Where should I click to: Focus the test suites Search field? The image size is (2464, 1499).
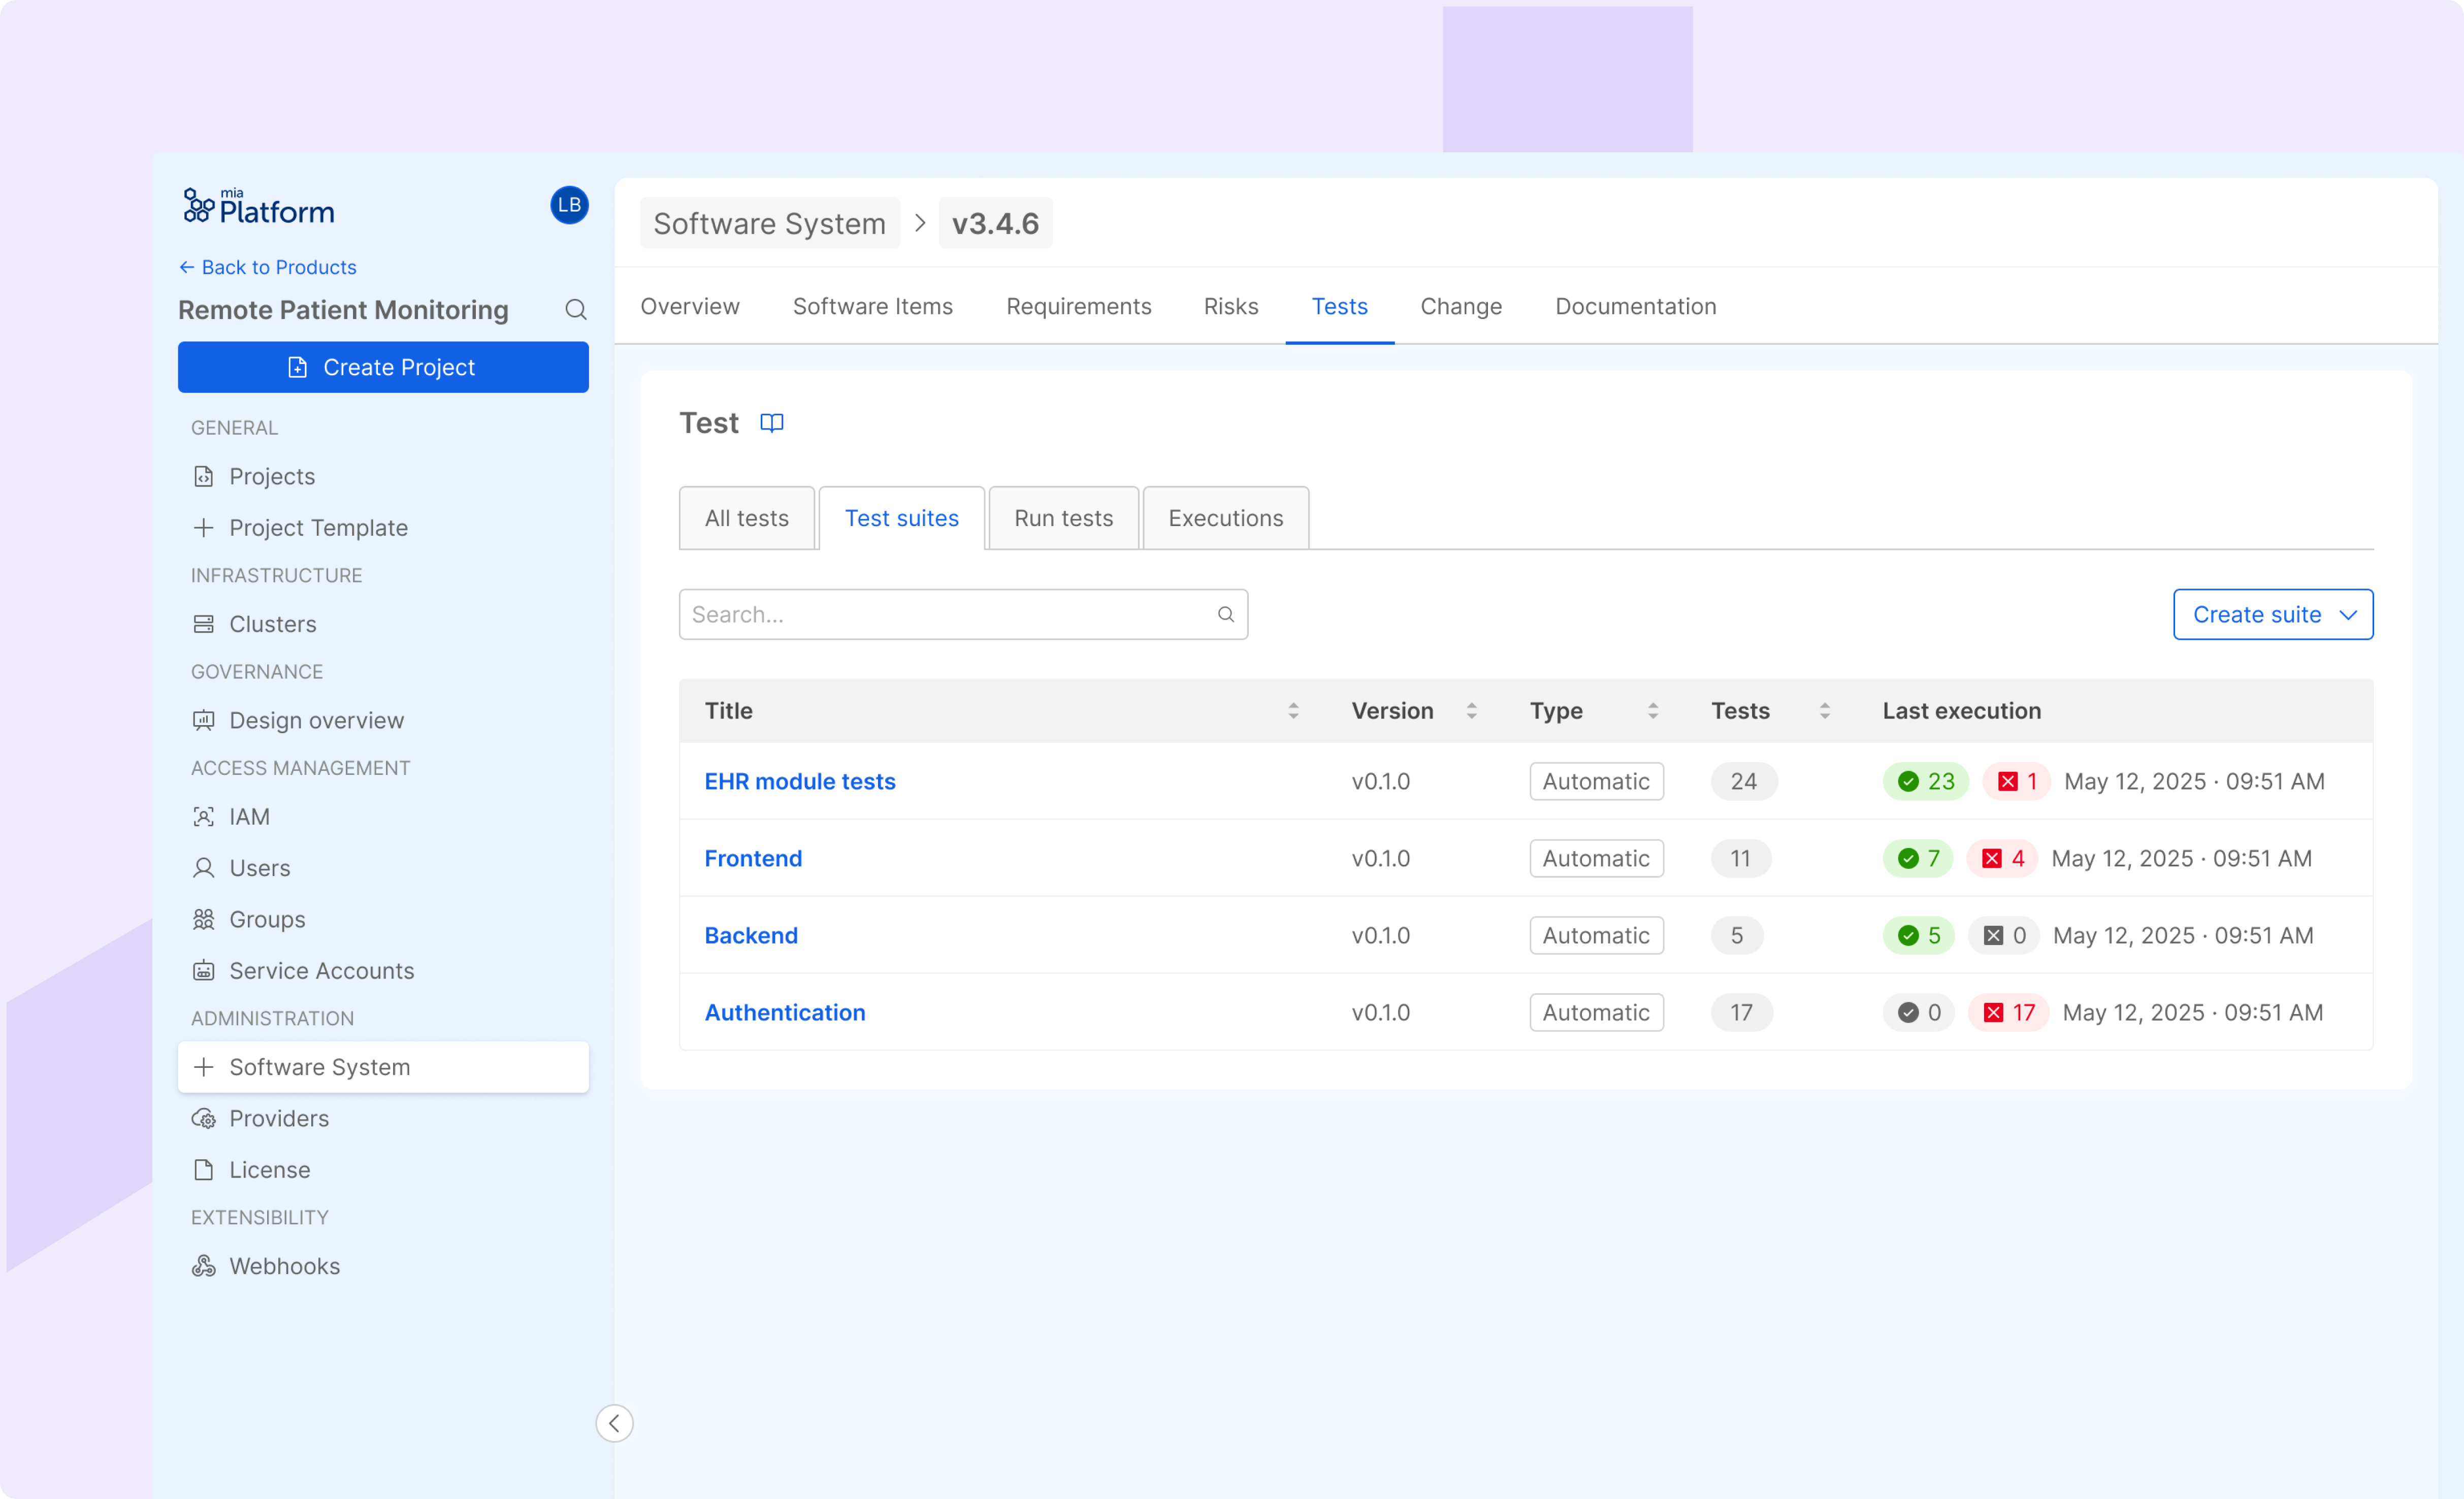962,614
